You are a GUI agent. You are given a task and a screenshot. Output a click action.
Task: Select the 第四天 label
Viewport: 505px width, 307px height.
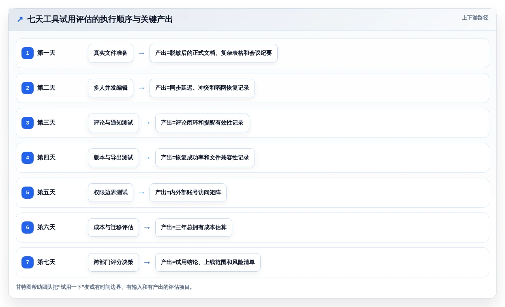click(46, 158)
